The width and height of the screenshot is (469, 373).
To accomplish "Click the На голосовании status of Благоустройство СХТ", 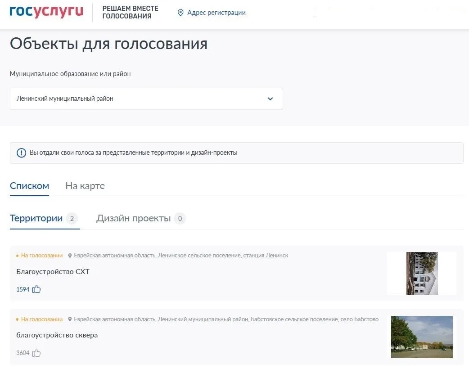I will pyautogui.click(x=41, y=256).
